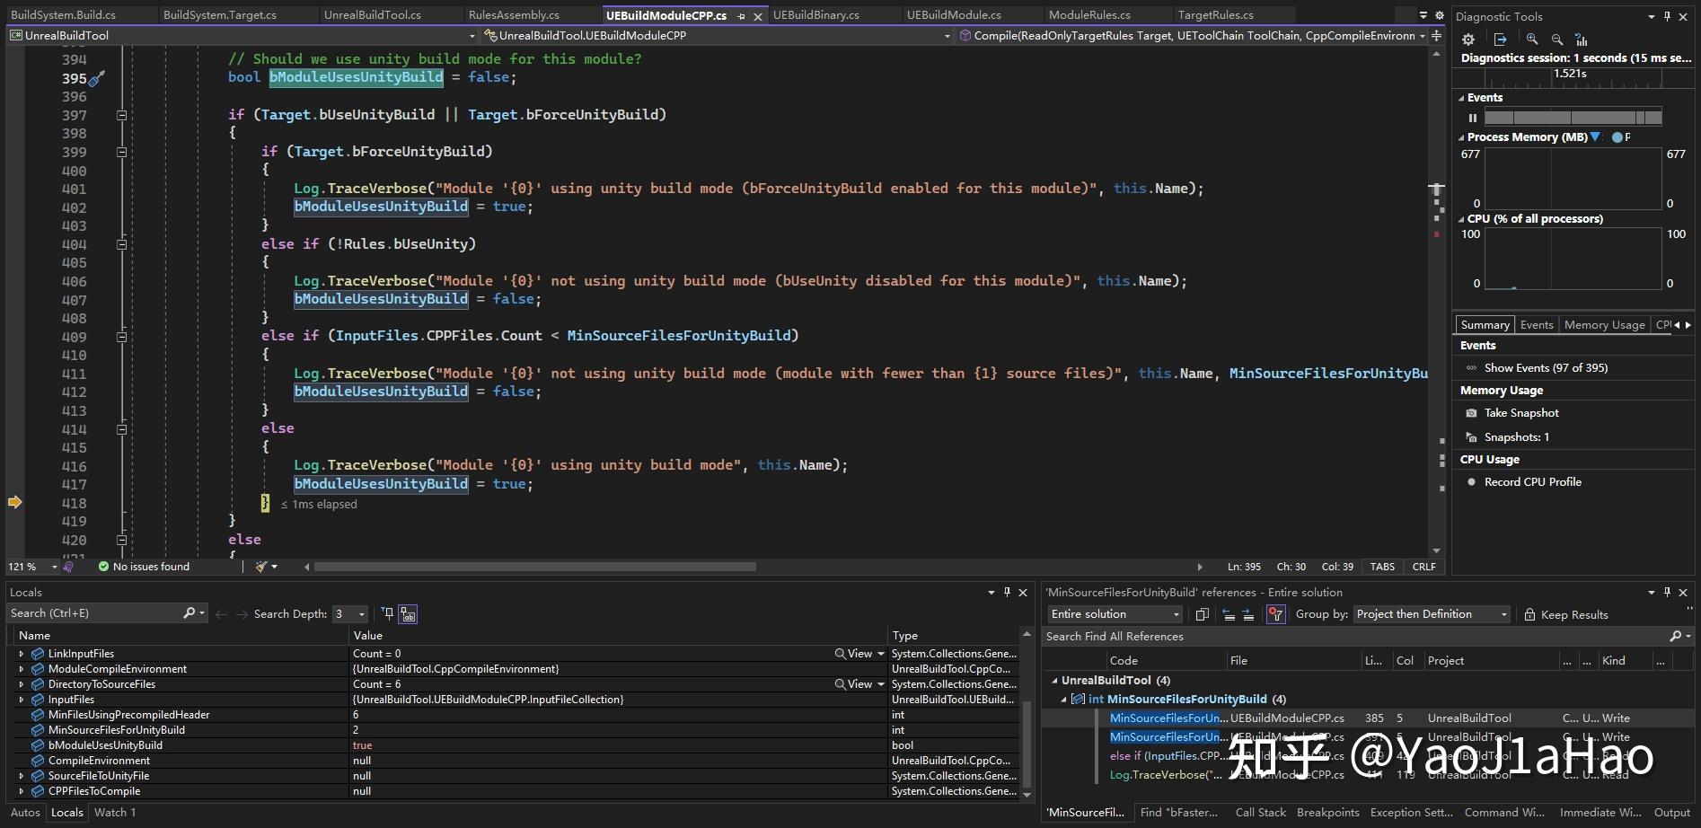Image resolution: width=1701 pixels, height=828 pixels.
Task: Open Diagnostic Tools settings gear
Action: coord(1467,39)
